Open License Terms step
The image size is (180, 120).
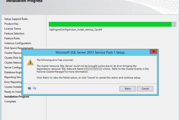click(13, 28)
